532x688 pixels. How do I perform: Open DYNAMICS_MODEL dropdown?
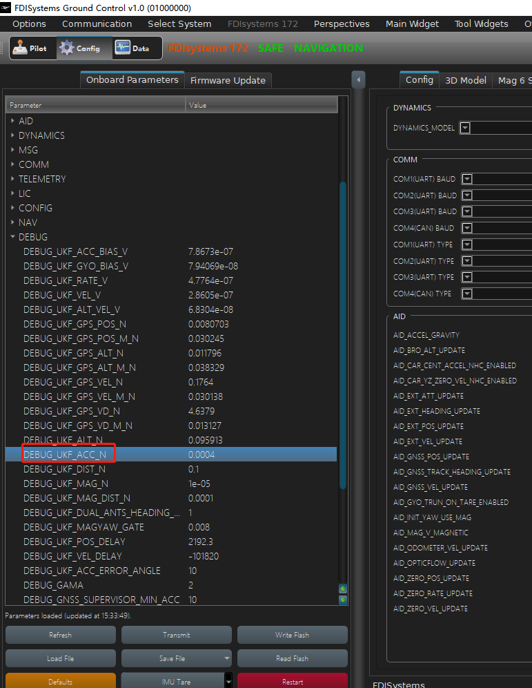(465, 128)
